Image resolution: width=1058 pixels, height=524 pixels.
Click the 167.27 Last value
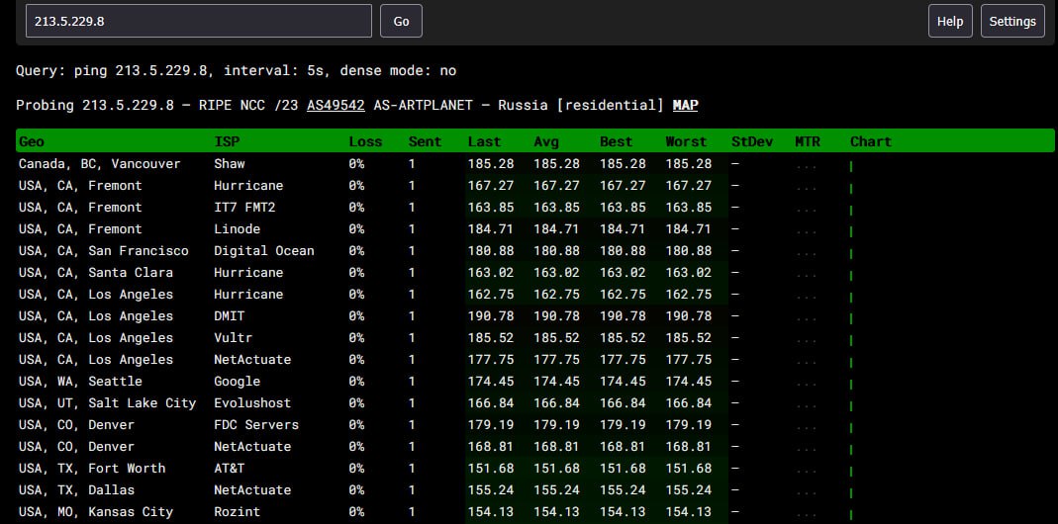(491, 186)
